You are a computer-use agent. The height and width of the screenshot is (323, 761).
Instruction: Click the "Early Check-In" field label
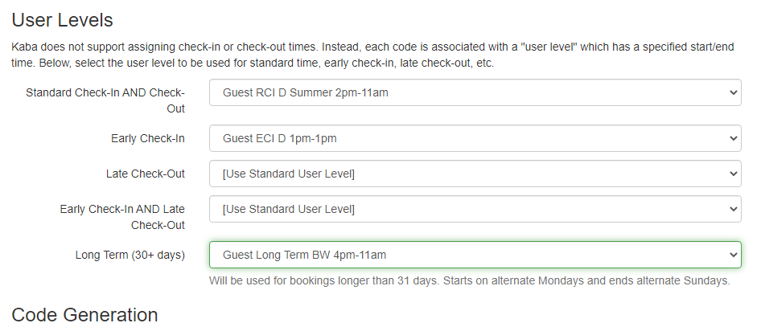tap(147, 138)
